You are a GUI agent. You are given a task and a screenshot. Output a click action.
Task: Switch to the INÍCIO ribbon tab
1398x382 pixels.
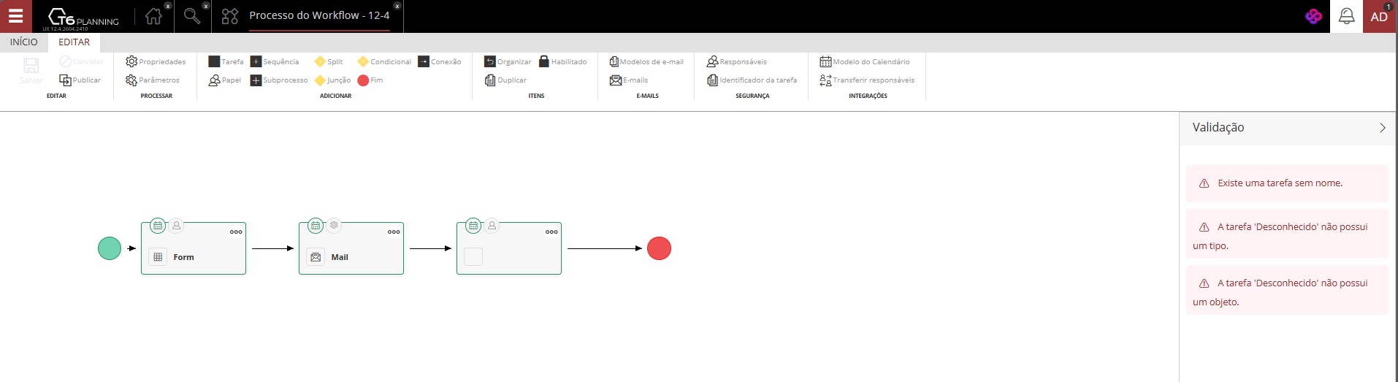tap(24, 42)
